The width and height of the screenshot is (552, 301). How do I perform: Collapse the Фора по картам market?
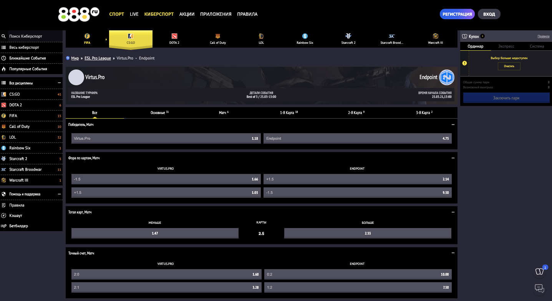453,158
